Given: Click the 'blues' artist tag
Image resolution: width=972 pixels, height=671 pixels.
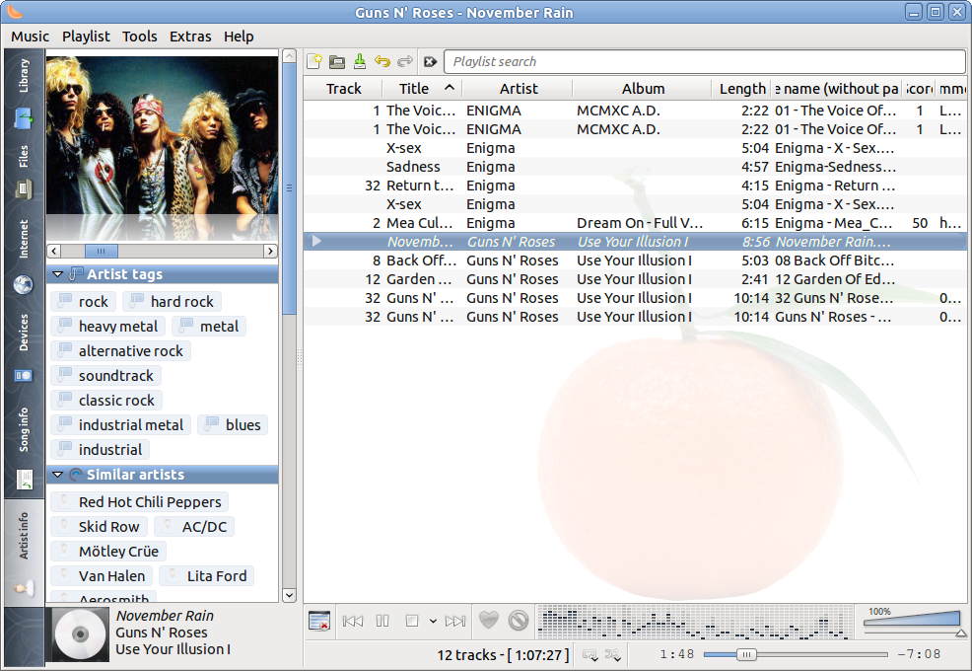Looking at the screenshot, I should click(x=233, y=425).
